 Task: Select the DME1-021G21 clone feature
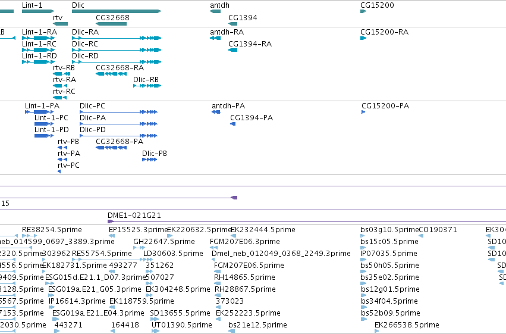[x=307, y=221]
